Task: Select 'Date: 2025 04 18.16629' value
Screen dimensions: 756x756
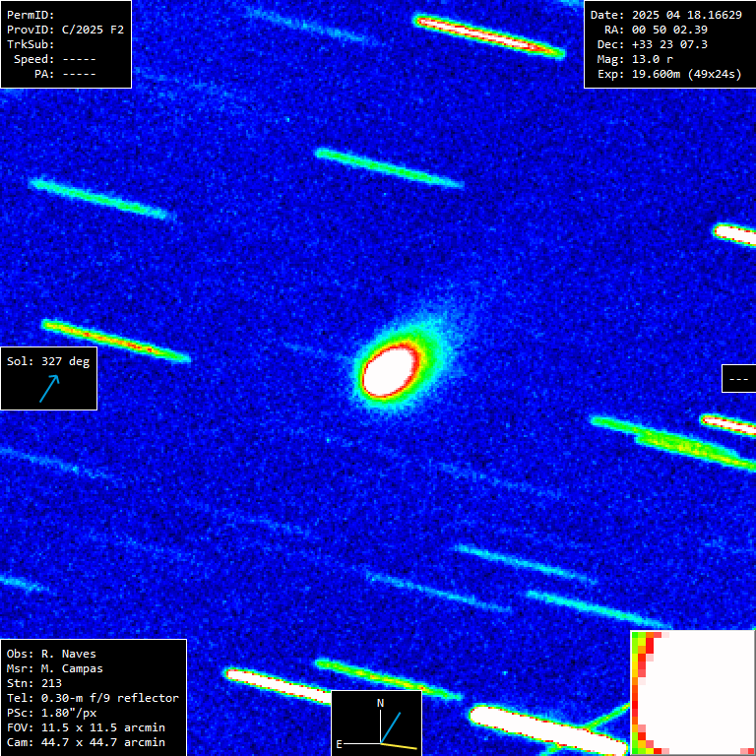Action: pos(666,15)
